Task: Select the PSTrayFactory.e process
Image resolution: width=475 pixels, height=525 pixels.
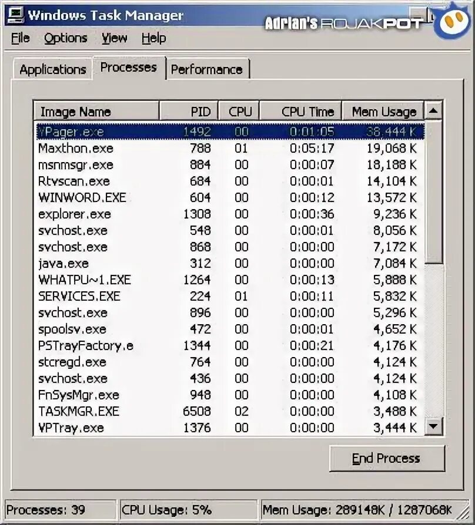Action: [x=229, y=345]
